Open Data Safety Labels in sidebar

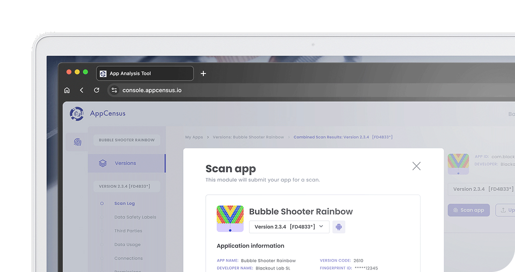click(x=135, y=217)
